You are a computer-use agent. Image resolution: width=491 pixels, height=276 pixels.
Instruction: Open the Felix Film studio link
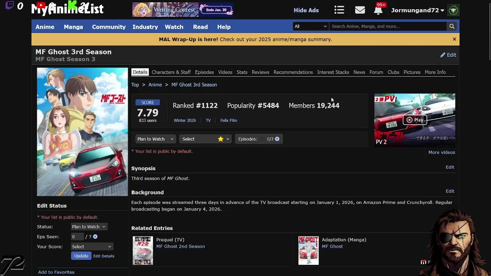229,120
